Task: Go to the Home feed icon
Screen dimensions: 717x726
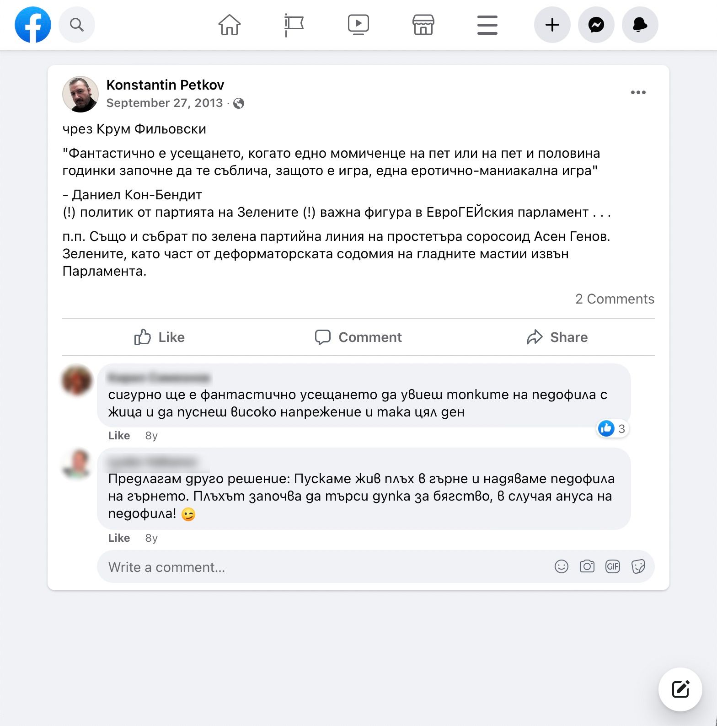Action: [230, 25]
